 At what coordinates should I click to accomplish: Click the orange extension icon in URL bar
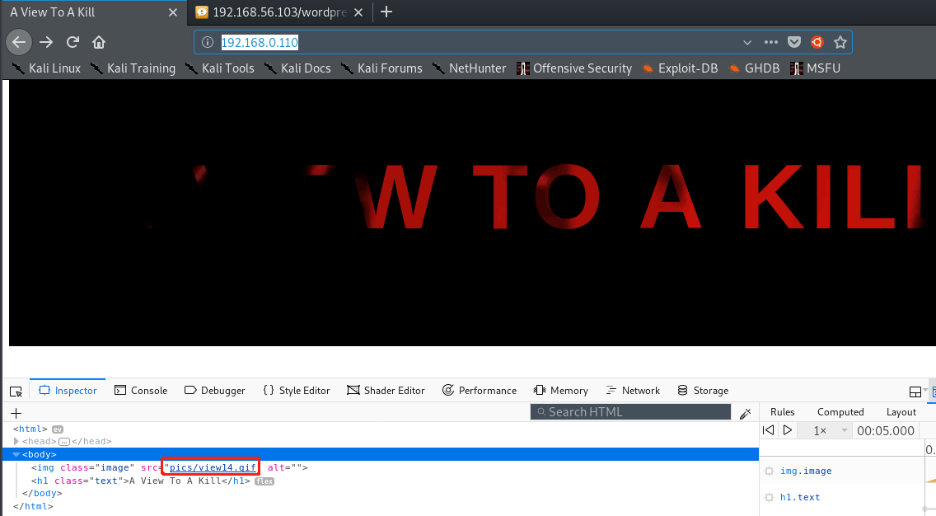(817, 42)
